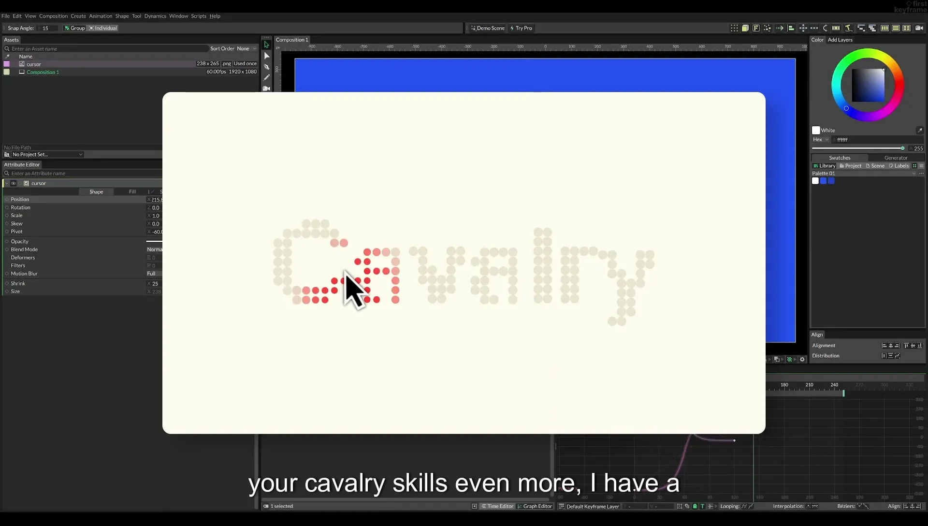Open the Animation menu

(x=101, y=16)
